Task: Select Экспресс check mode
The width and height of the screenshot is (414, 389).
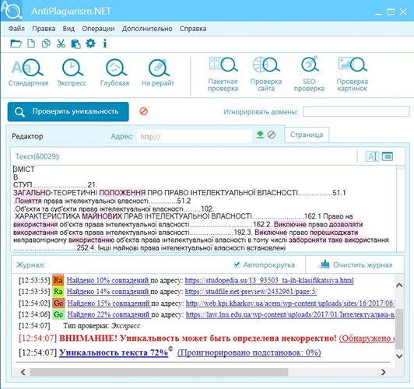Action: 72,72
